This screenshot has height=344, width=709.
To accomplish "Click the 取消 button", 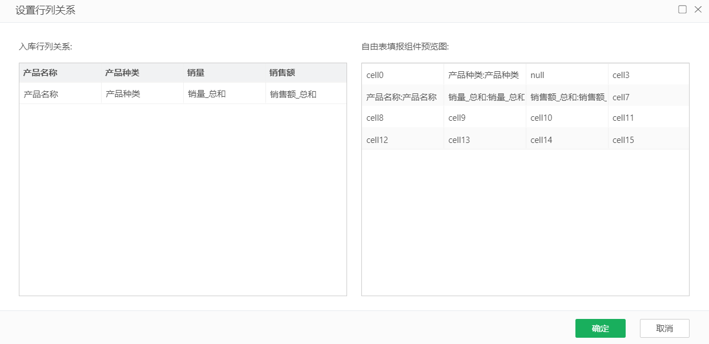I will click(664, 329).
